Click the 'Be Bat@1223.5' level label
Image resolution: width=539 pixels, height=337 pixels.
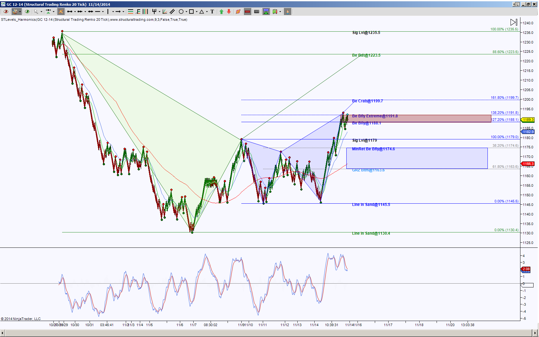(366, 55)
